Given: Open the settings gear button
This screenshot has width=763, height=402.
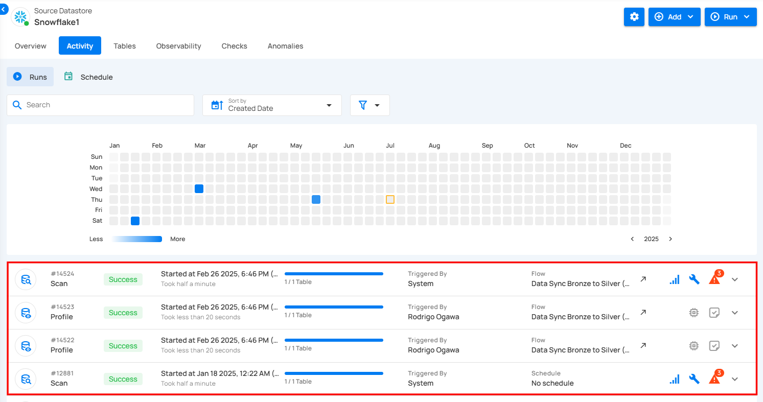Looking at the screenshot, I should (x=634, y=17).
